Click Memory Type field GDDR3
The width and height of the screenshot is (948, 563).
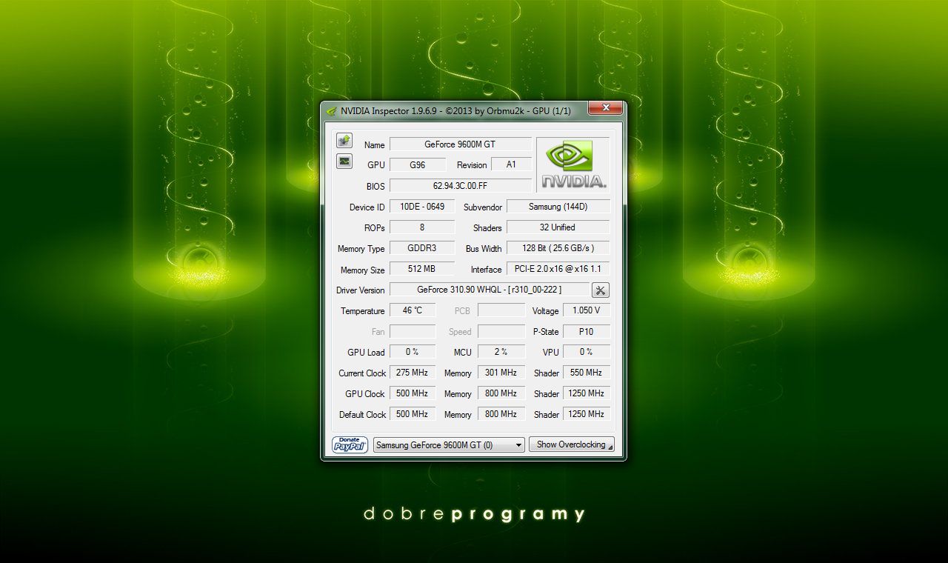[x=421, y=248]
